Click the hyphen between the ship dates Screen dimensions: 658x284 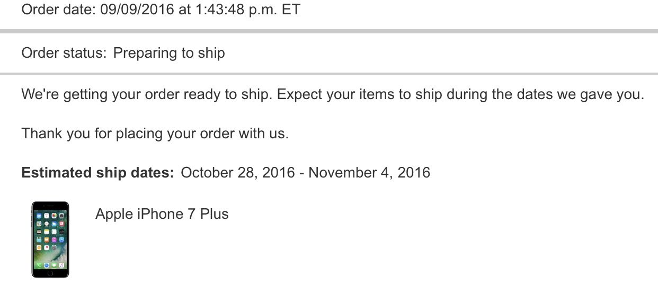tap(301, 174)
